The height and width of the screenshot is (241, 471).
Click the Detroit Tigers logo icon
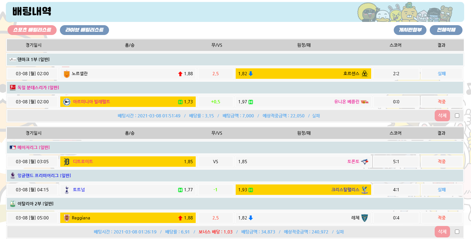coord(67,162)
